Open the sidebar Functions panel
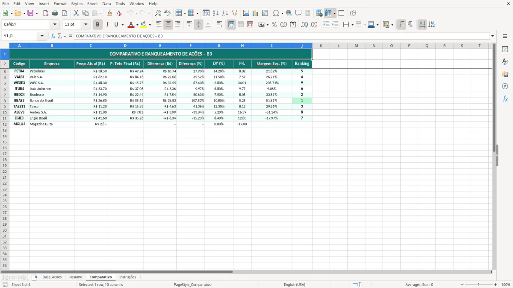The width and height of the screenshot is (513, 288). pyautogui.click(x=505, y=99)
